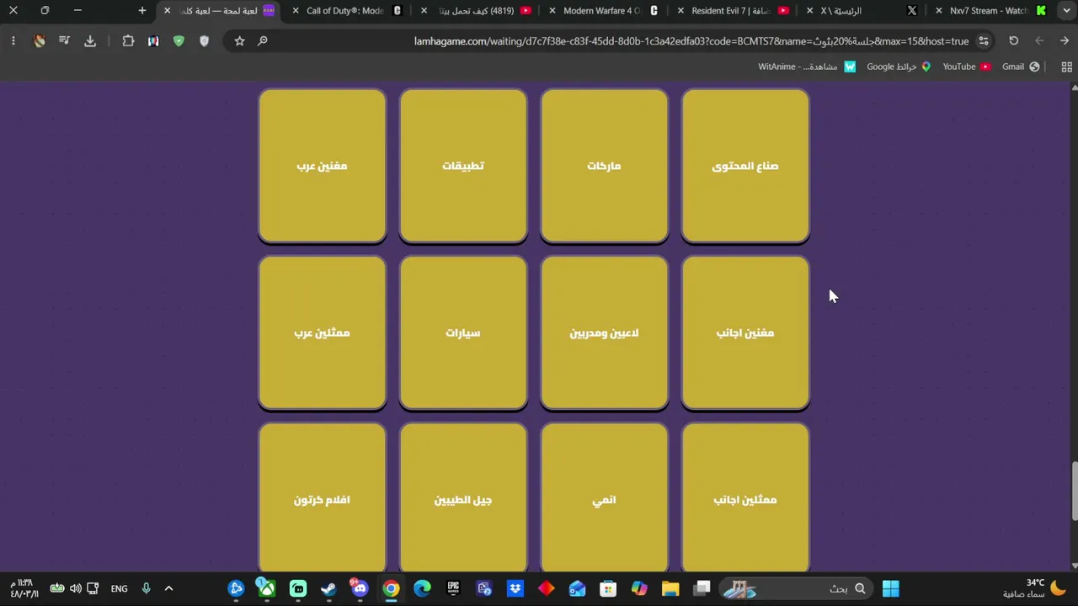Select the لاعبين ومدربين category card
1078x606 pixels.
tap(604, 332)
